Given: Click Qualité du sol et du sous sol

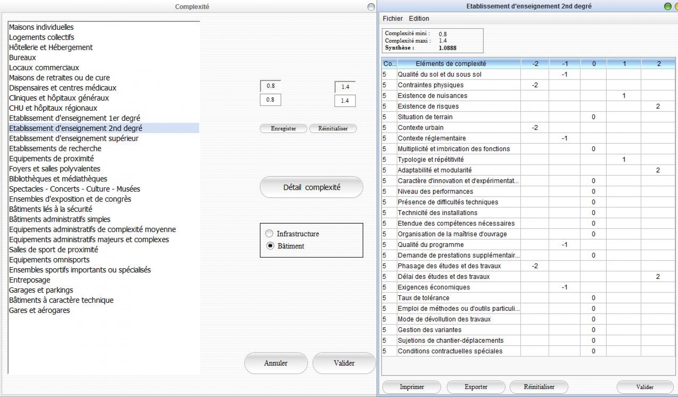Looking at the screenshot, I should tap(440, 74).
